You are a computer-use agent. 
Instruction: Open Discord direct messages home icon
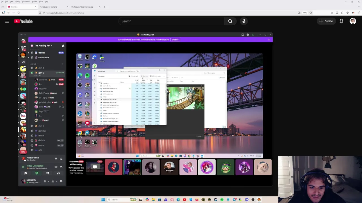pos(23,41)
